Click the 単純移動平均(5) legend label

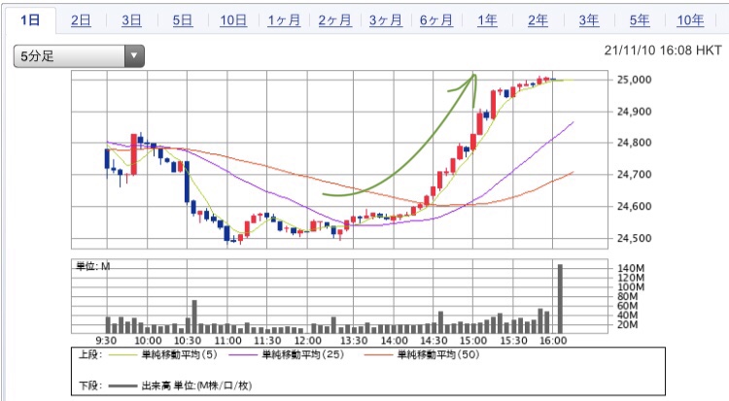pyautogui.click(x=180, y=355)
